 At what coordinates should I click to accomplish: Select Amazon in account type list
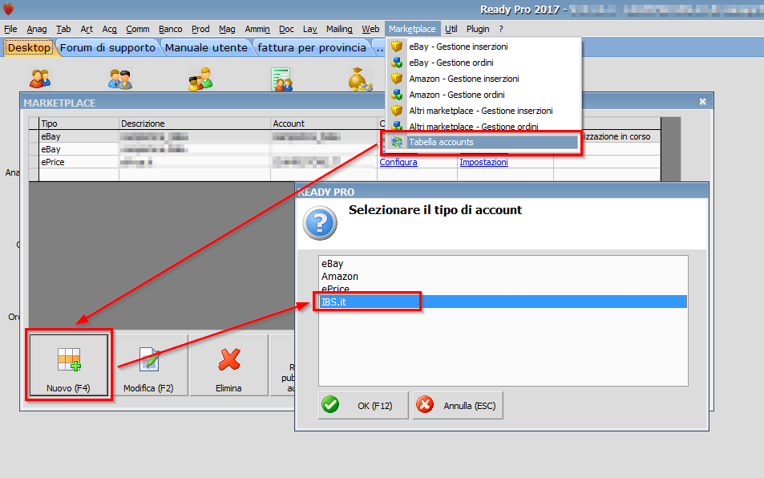click(503, 276)
